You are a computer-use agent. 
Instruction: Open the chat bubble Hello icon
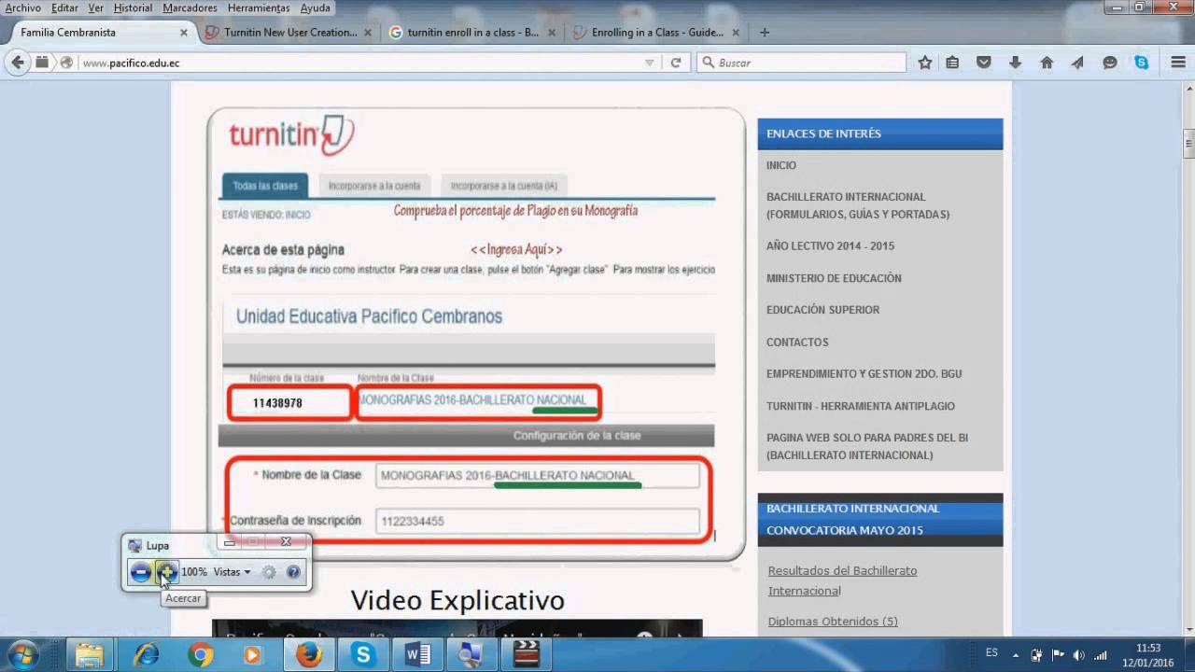point(1110,63)
